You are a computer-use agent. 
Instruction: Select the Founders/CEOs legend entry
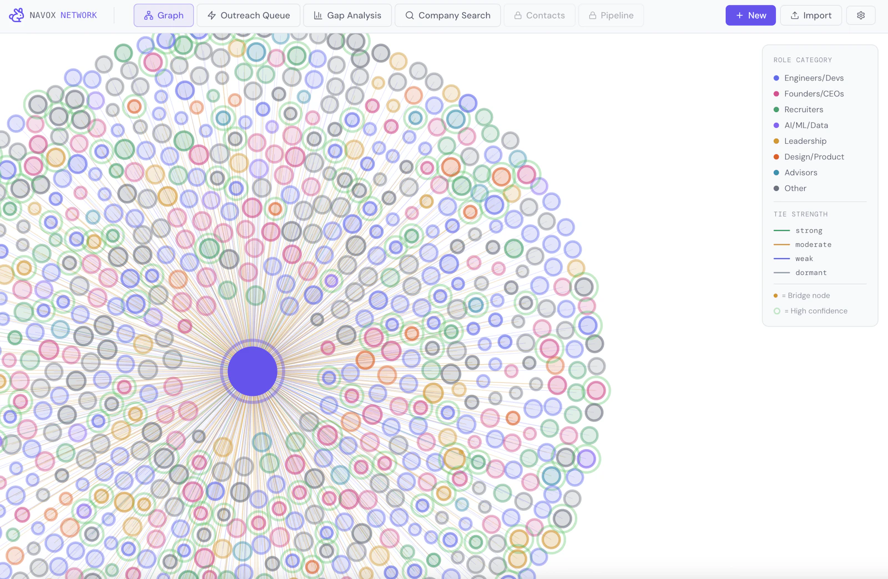point(809,94)
